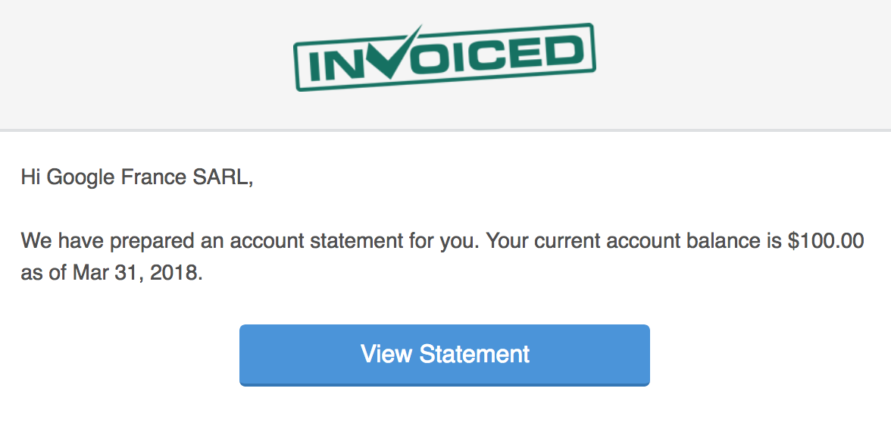Click the account statement paragraph text

[442, 257]
